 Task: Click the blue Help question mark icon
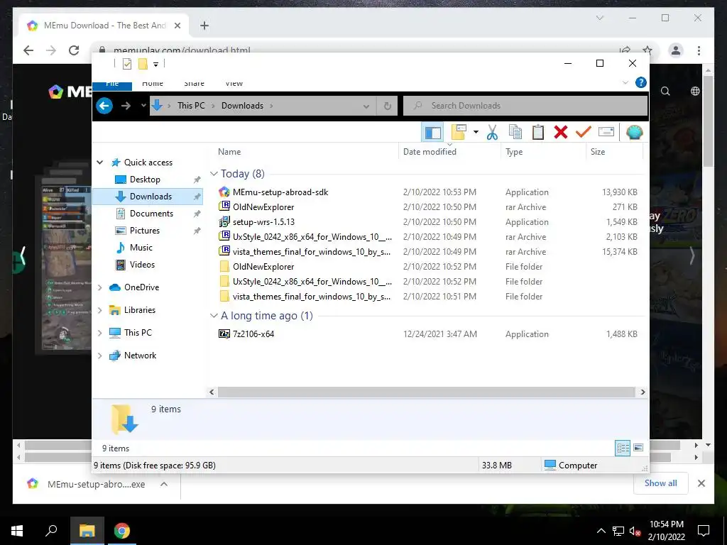(x=641, y=82)
